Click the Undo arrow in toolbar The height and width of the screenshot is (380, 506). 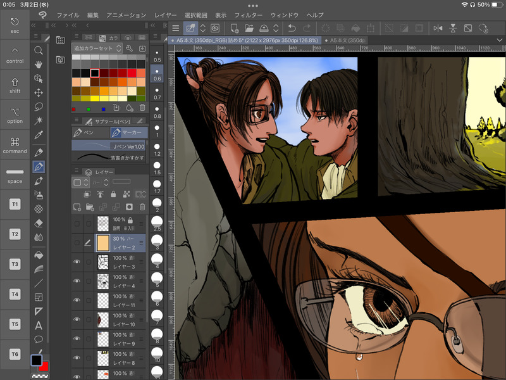(292, 28)
